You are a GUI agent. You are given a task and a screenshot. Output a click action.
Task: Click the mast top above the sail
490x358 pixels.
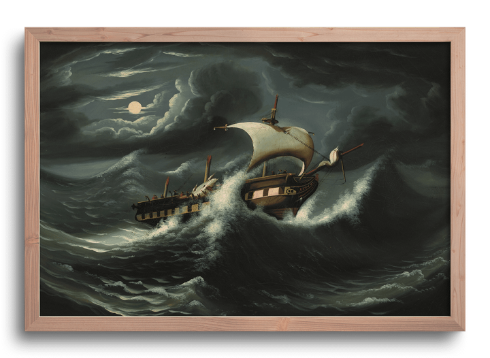(275, 108)
